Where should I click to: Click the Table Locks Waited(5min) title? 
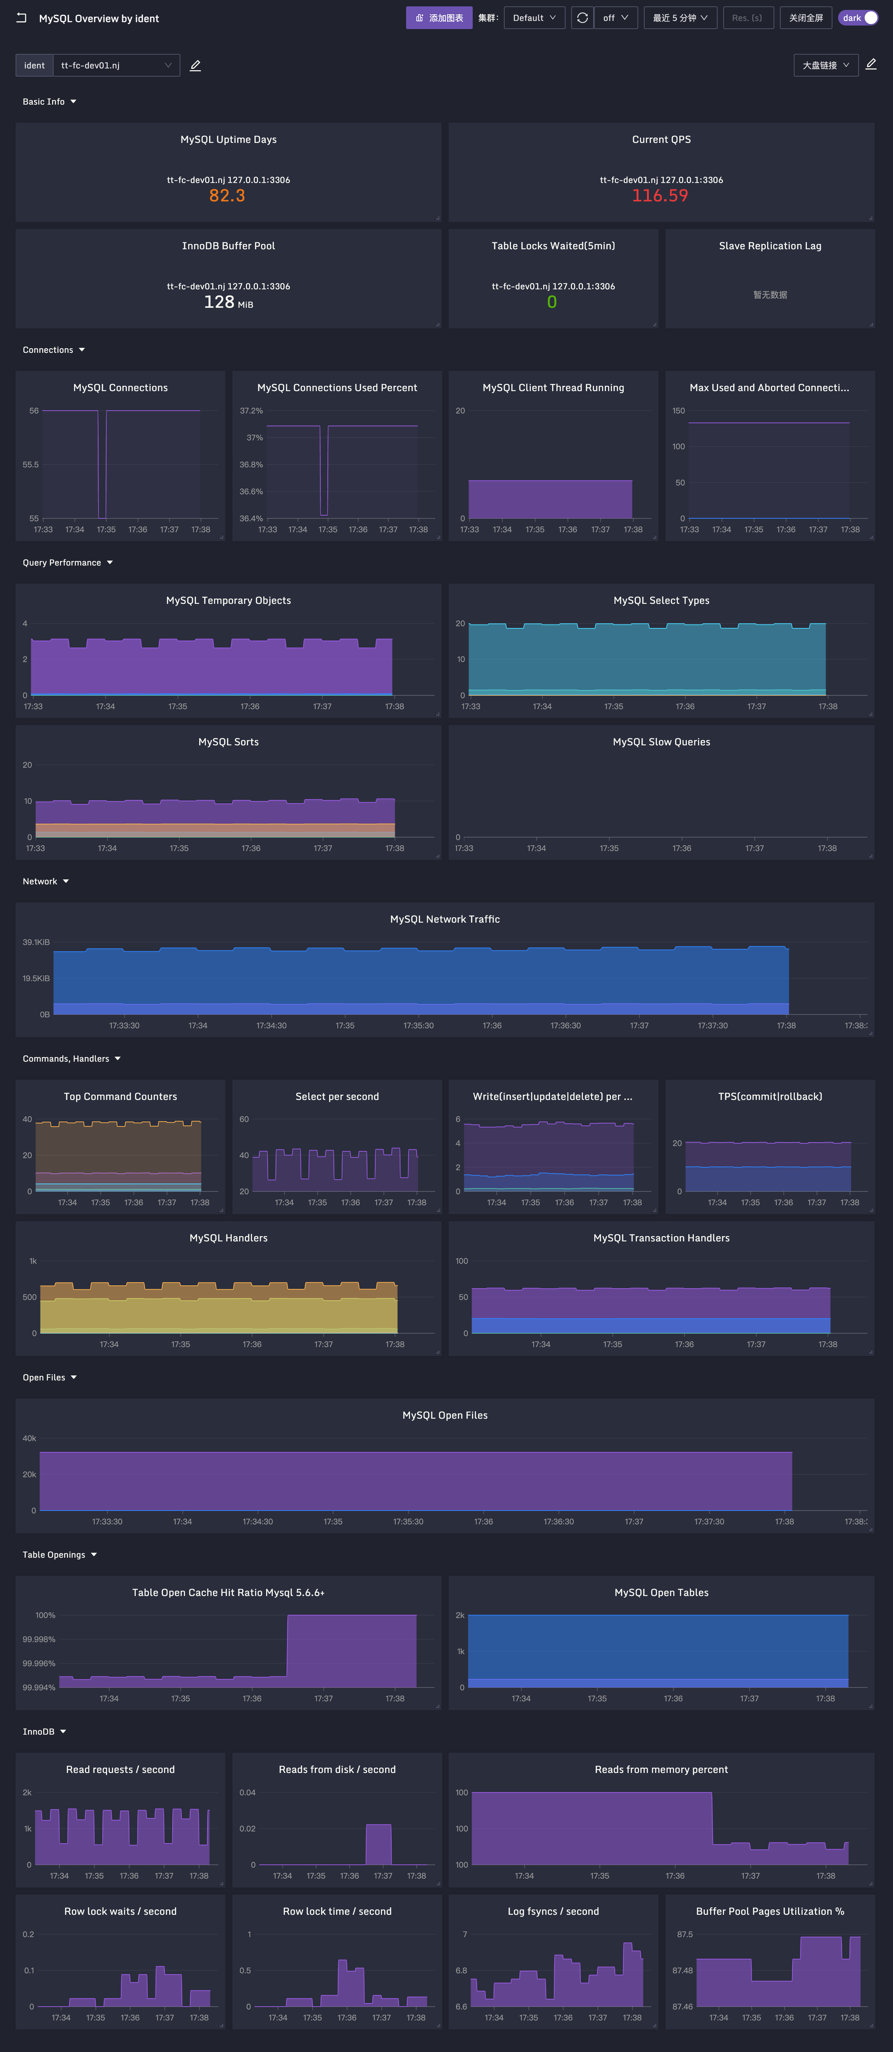553,246
